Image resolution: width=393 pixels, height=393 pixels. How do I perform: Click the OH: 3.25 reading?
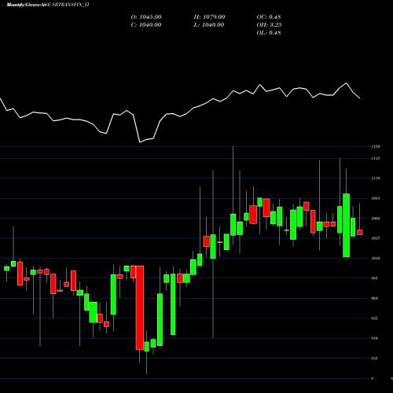pyautogui.click(x=269, y=25)
